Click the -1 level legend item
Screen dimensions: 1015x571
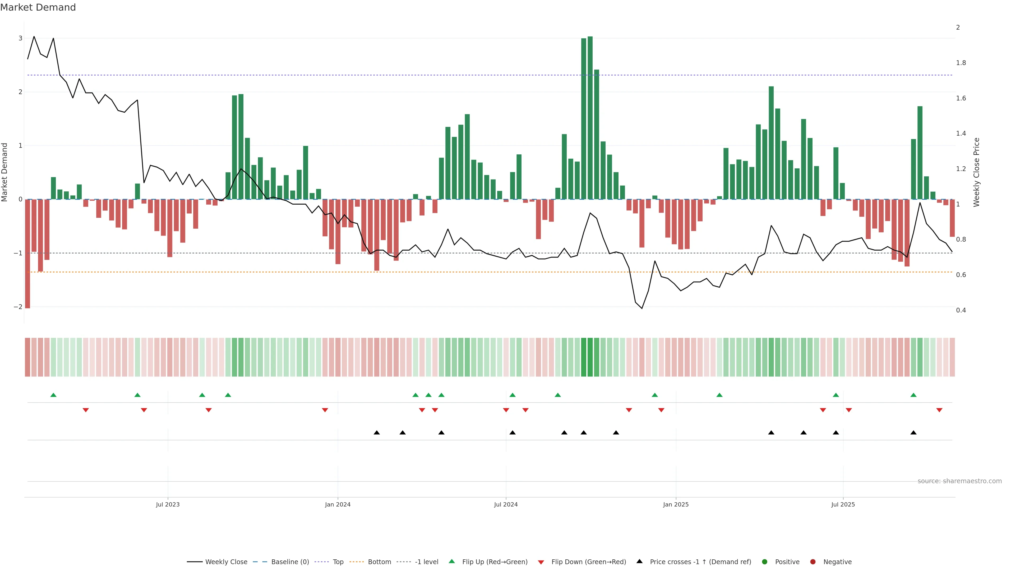click(426, 561)
